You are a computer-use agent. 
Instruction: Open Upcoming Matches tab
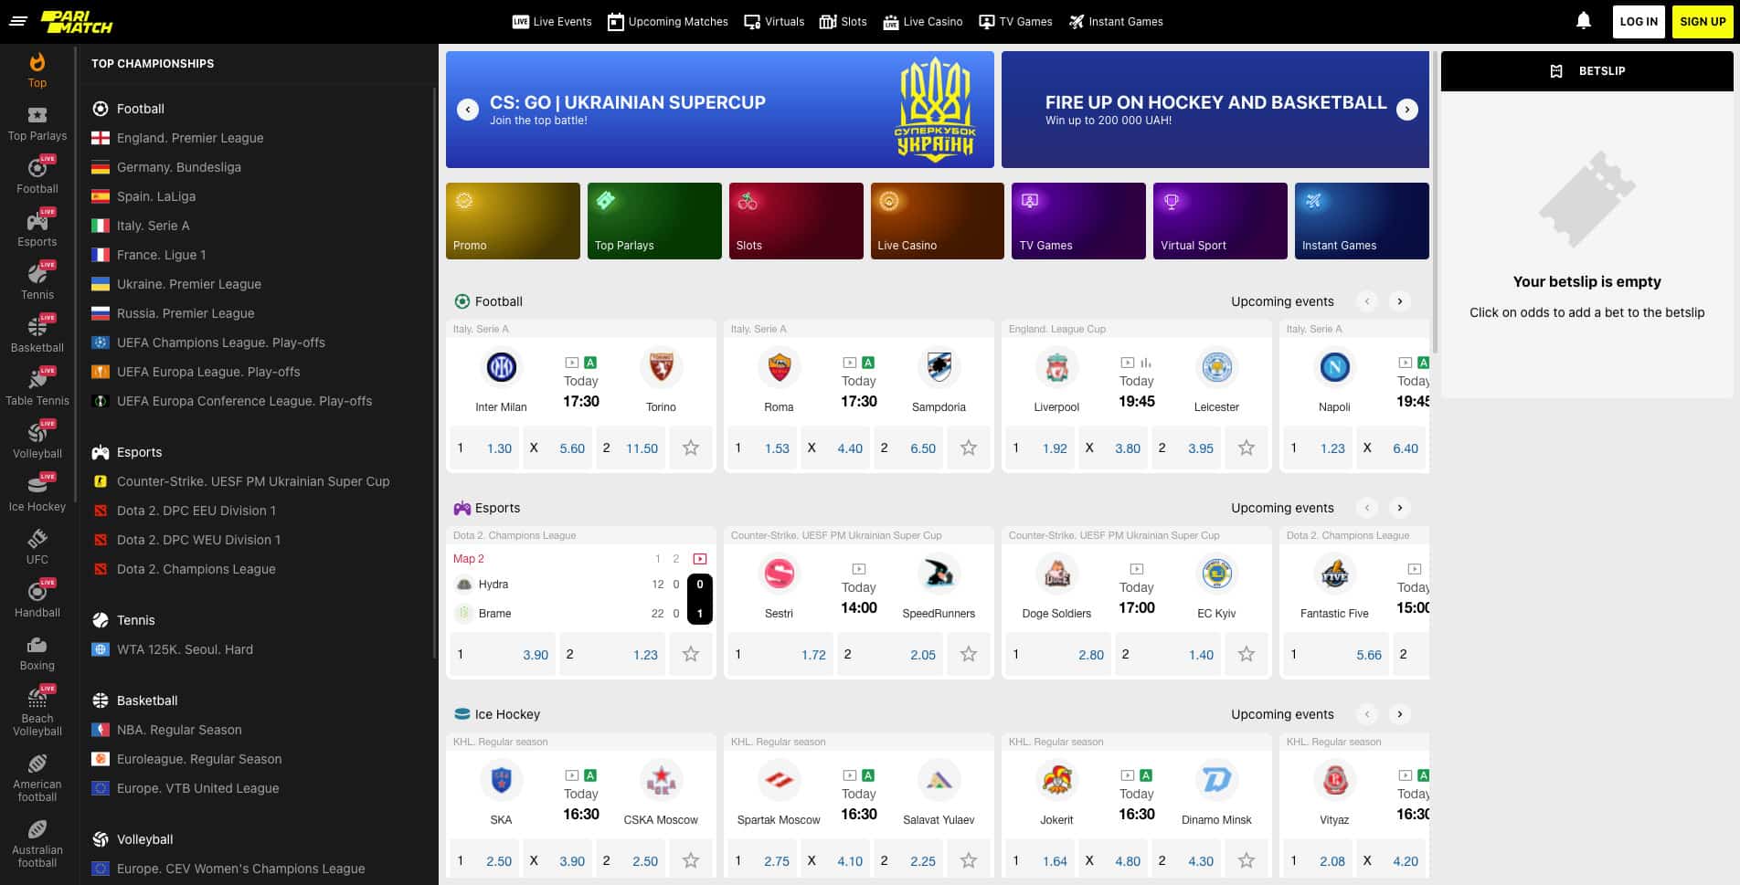[668, 22]
